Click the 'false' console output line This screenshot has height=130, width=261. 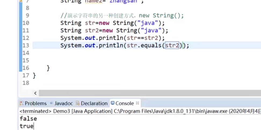tap(28, 119)
